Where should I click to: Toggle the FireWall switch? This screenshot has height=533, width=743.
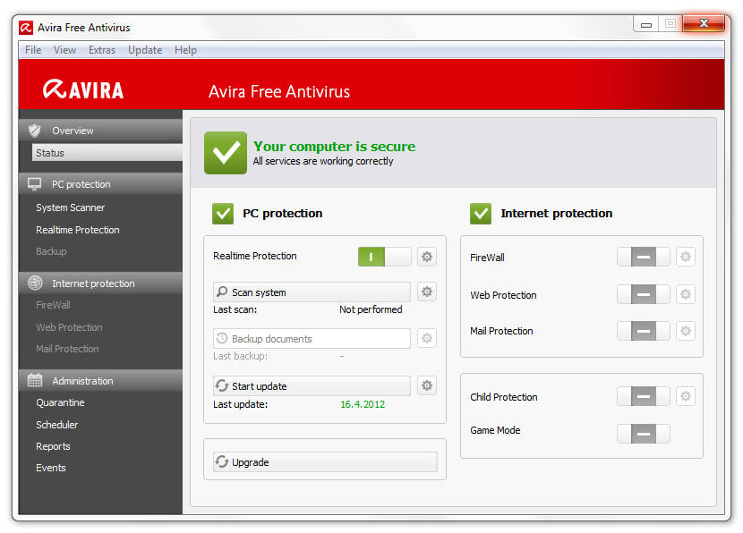[643, 257]
